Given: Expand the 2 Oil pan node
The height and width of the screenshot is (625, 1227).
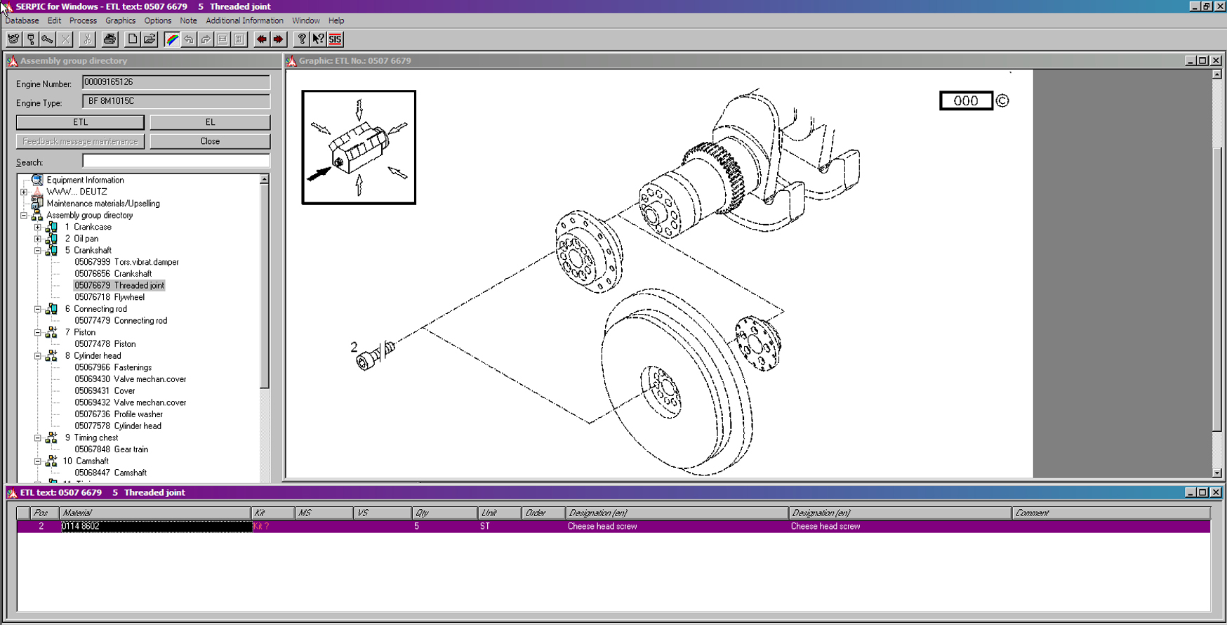Looking at the screenshot, I should click(38, 239).
